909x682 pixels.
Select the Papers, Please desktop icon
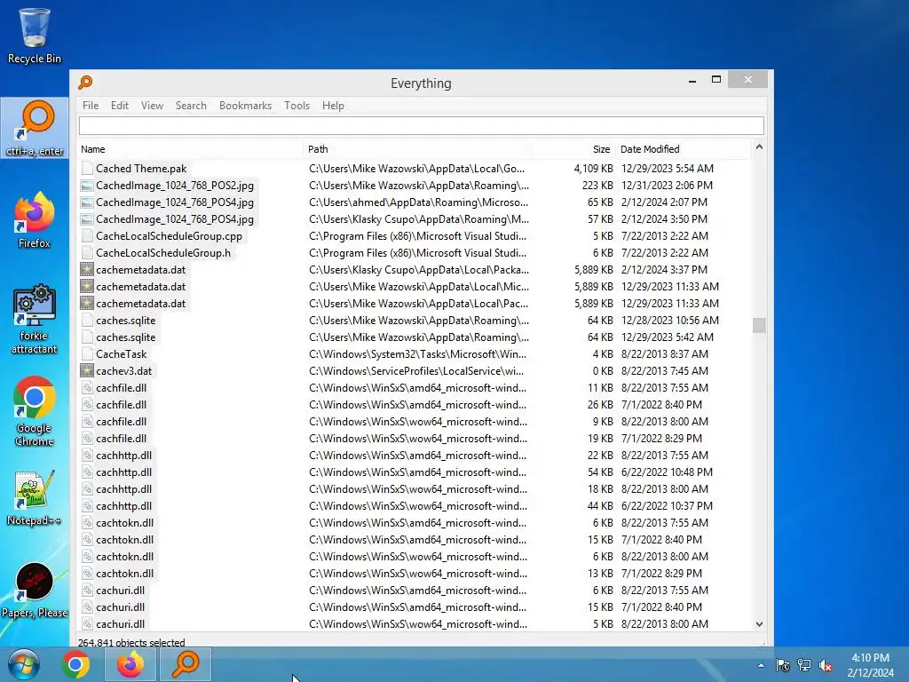34,591
